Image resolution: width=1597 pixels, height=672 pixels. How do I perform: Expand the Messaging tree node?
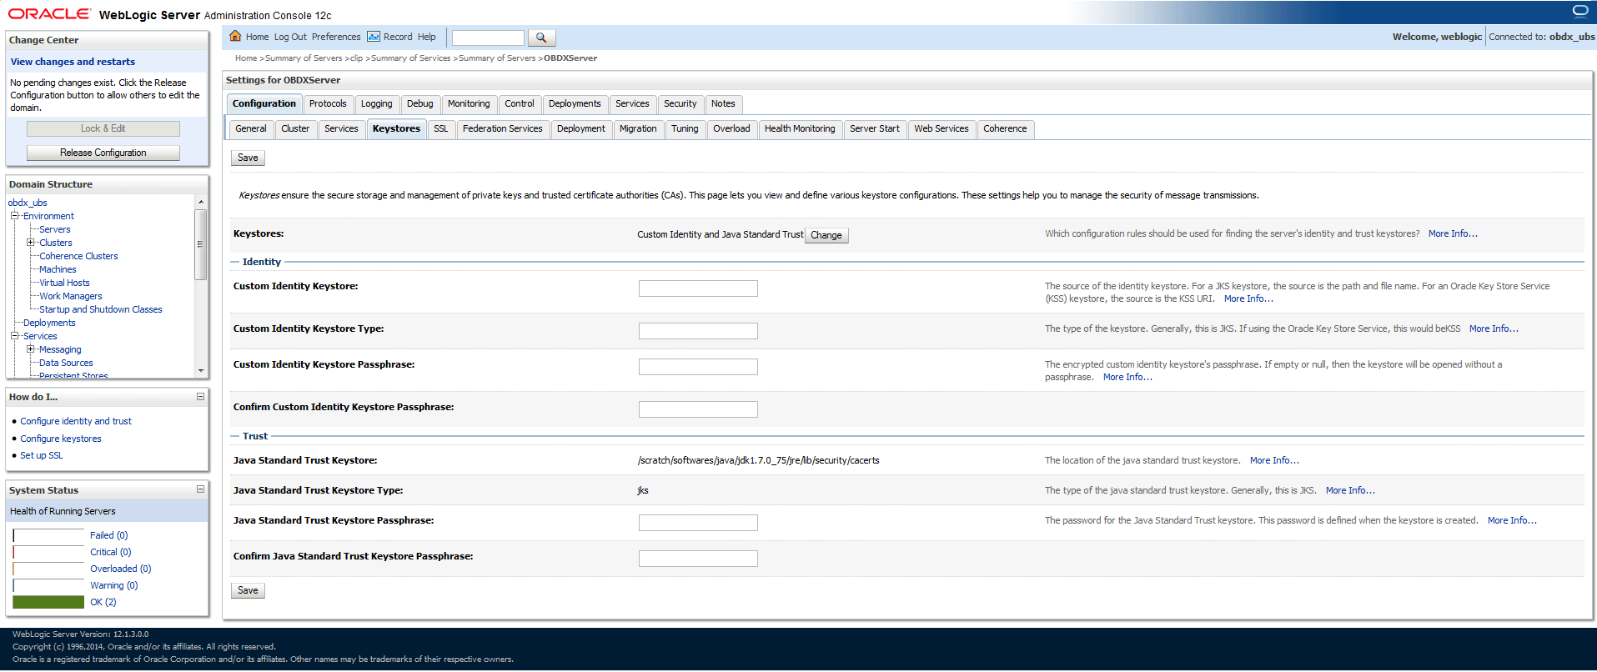click(31, 349)
